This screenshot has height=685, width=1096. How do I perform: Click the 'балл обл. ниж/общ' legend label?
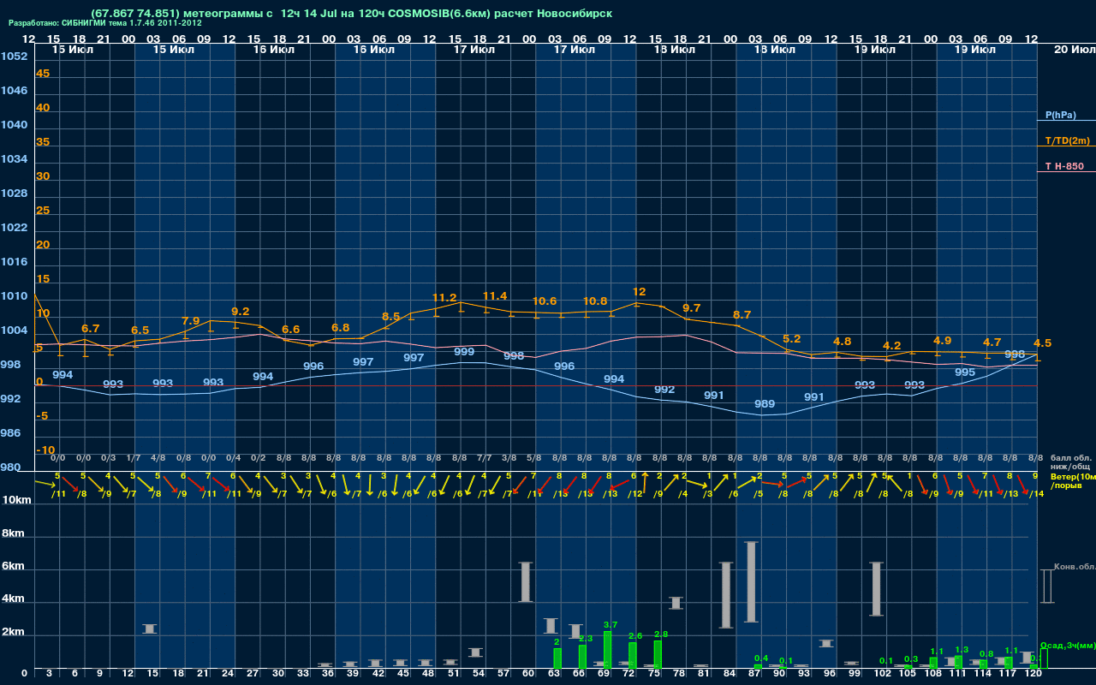(x=1071, y=462)
